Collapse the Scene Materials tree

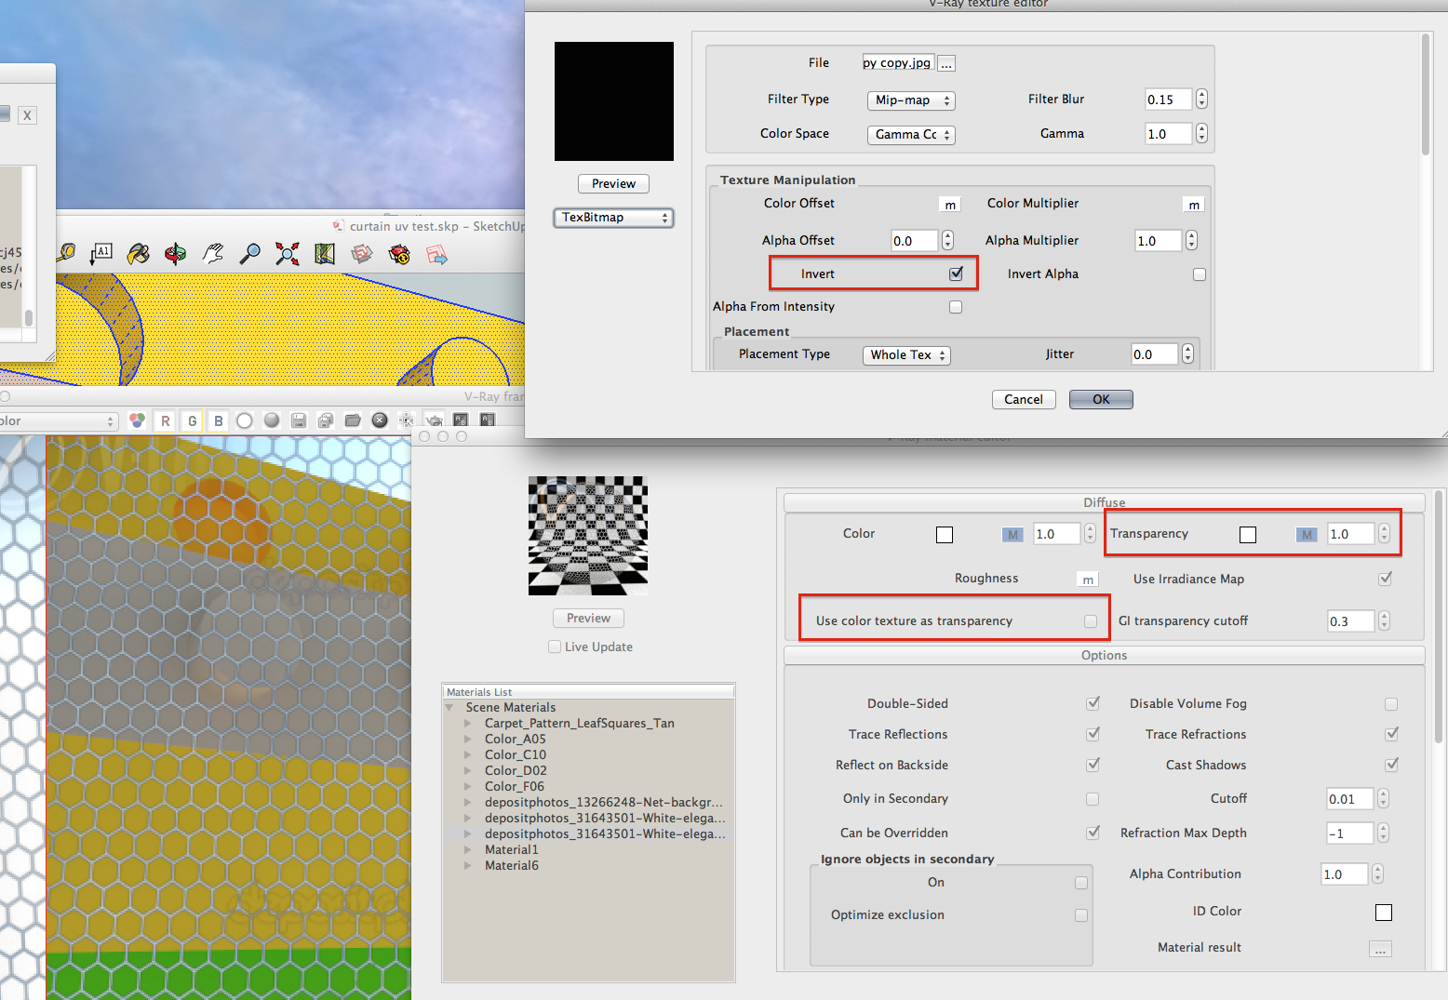coord(449,707)
